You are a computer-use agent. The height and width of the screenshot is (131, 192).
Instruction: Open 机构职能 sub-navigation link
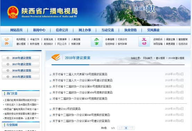(x=21, y=39)
